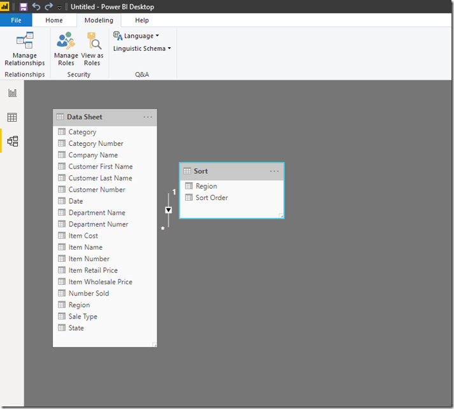Image resolution: width=454 pixels, height=409 pixels.
Task: Click the Save icon in title bar
Action: click(23, 6)
